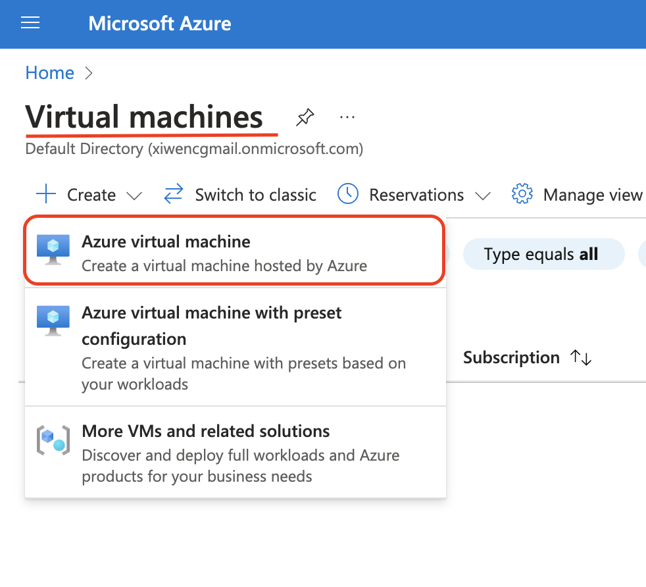The image size is (646, 587).
Task: Click the breadcrumb chevron after Home
Action: (89, 74)
